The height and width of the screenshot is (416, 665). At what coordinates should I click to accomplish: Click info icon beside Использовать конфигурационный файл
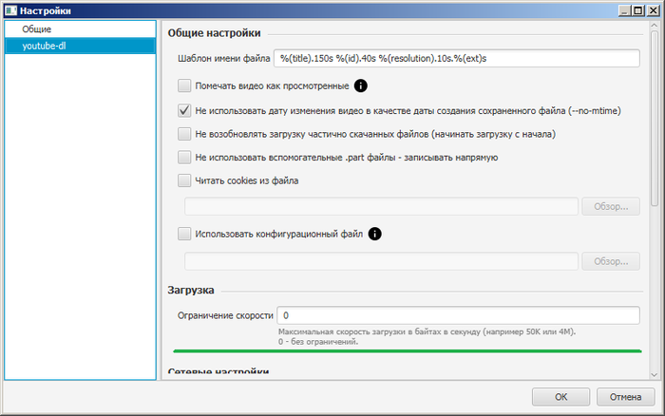tap(374, 234)
